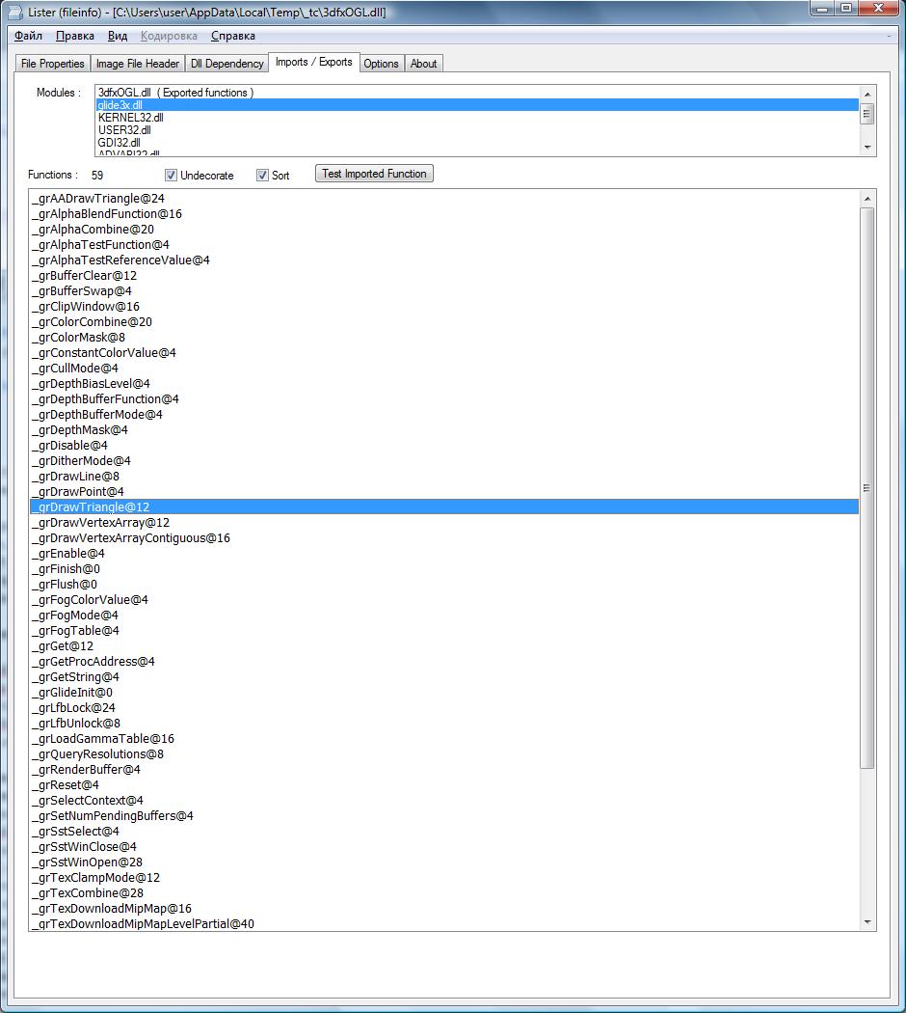Select _grGlideInit@0 entry
The image size is (906, 1013).
[444, 693]
